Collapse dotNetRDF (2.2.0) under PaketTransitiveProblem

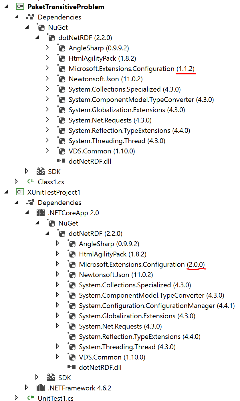tap(37, 37)
